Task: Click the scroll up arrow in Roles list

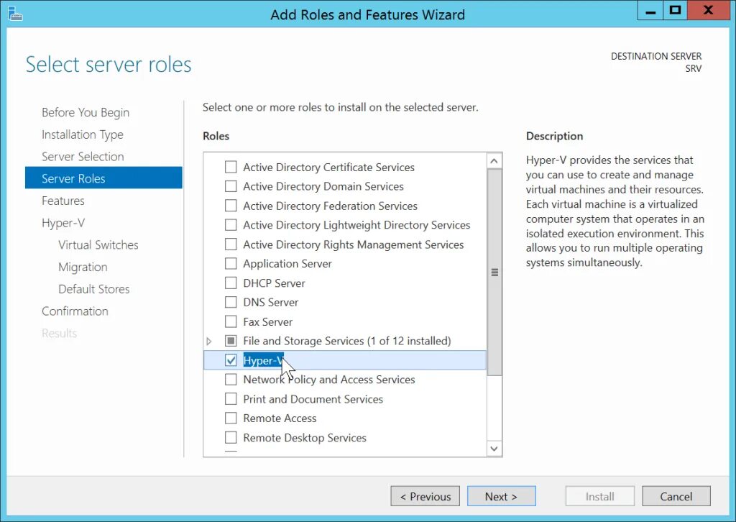Action: click(x=494, y=161)
